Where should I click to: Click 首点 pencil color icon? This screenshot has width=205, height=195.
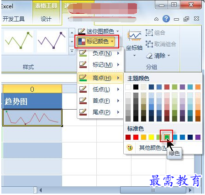pyautogui.click(x=83, y=100)
